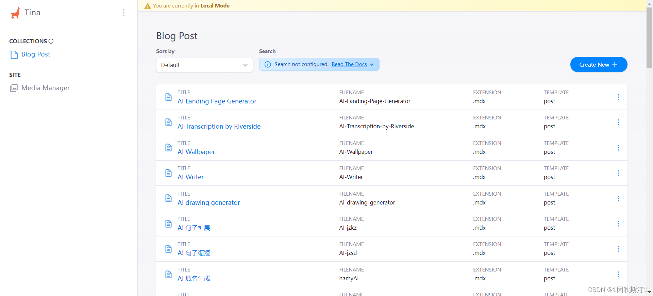The height and width of the screenshot is (296, 653).
Task: Click document icon for AI drawing generator
Action: coord(168,198)
